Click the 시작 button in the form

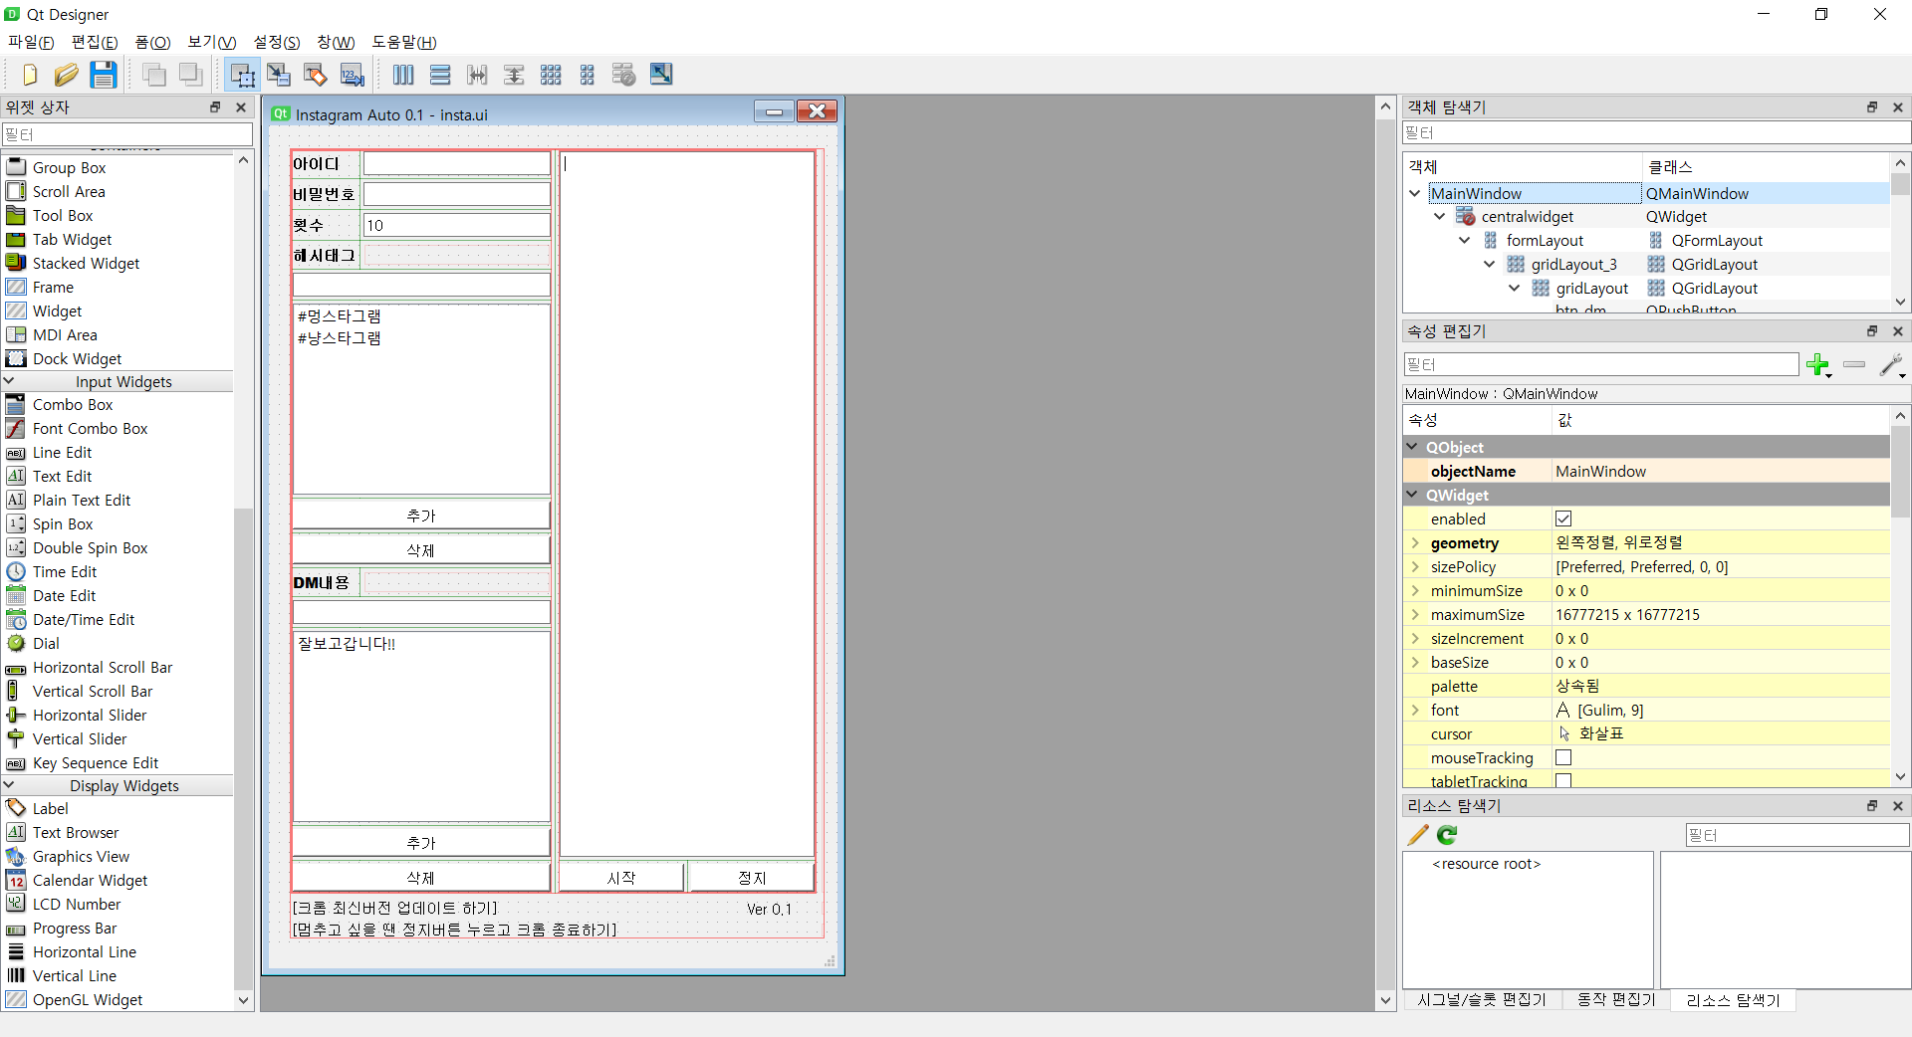621,878
